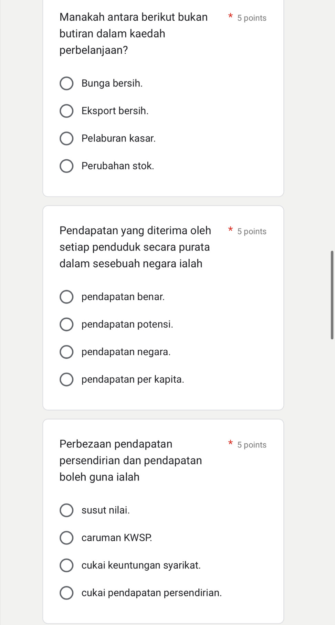Click the '5 points' label of the boleh guna question
Screen dimensions: 335x625
tap(252, 445)
